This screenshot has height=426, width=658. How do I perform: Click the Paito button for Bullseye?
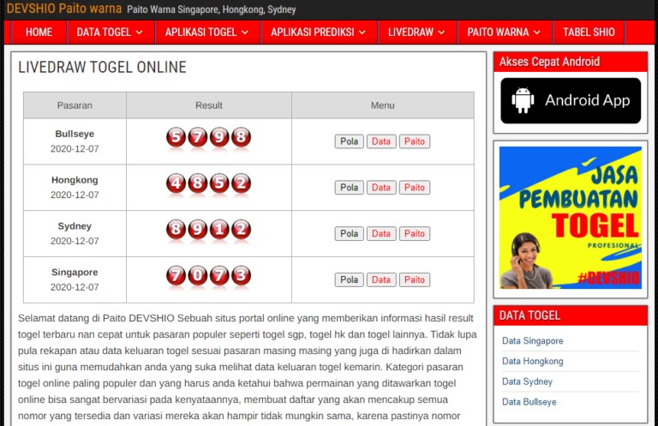tap(415, 141)
